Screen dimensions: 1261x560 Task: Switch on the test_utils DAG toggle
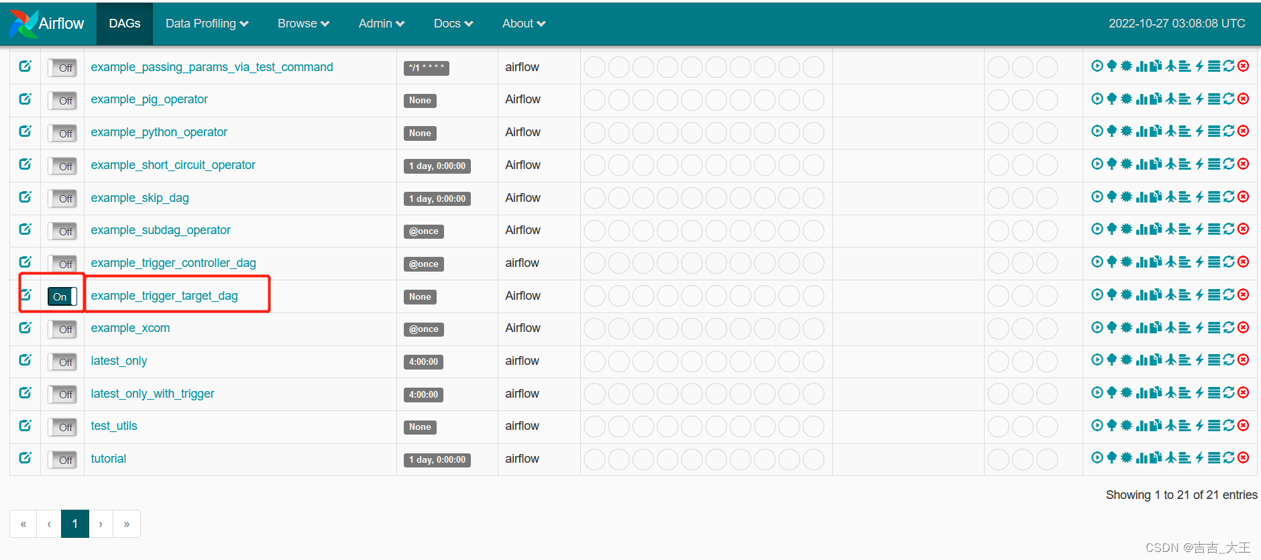click(62, 427)
